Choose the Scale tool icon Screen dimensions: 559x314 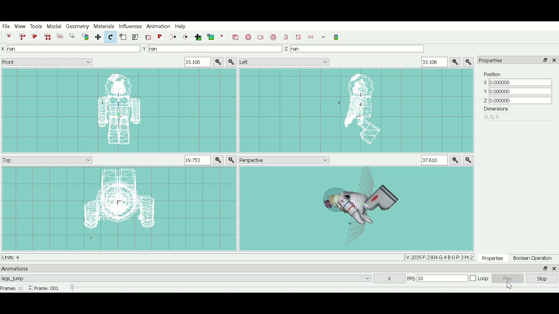pos(123,37)
